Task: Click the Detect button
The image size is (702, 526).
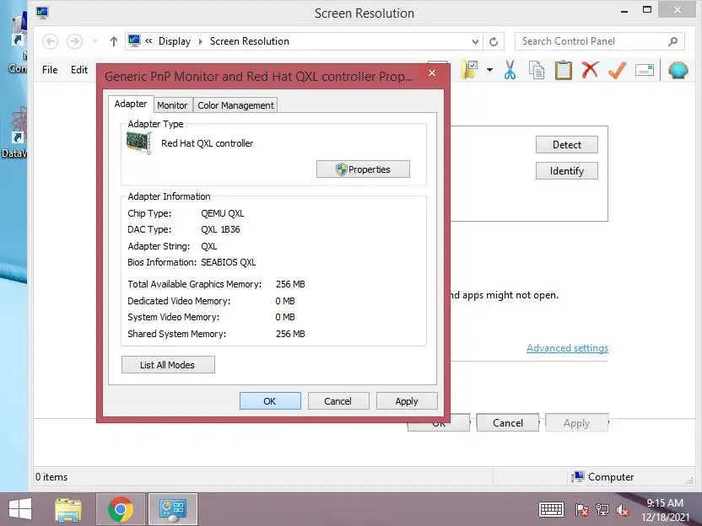Action: pyautogui.click(x=567, y=144)
